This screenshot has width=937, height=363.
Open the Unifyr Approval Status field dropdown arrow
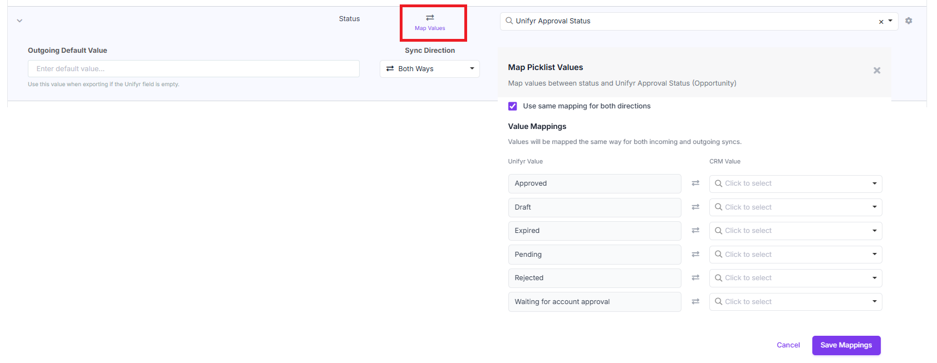pyautogui.click(x=890, y=21)
